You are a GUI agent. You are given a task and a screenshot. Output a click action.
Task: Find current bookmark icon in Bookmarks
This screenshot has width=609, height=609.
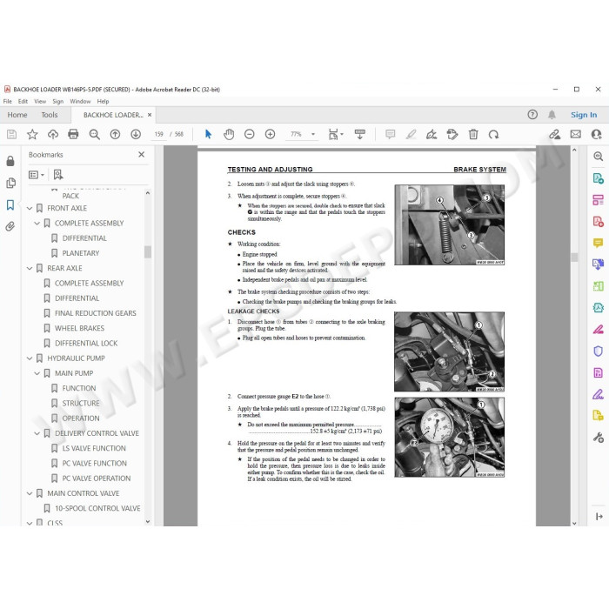click(58, 174)
